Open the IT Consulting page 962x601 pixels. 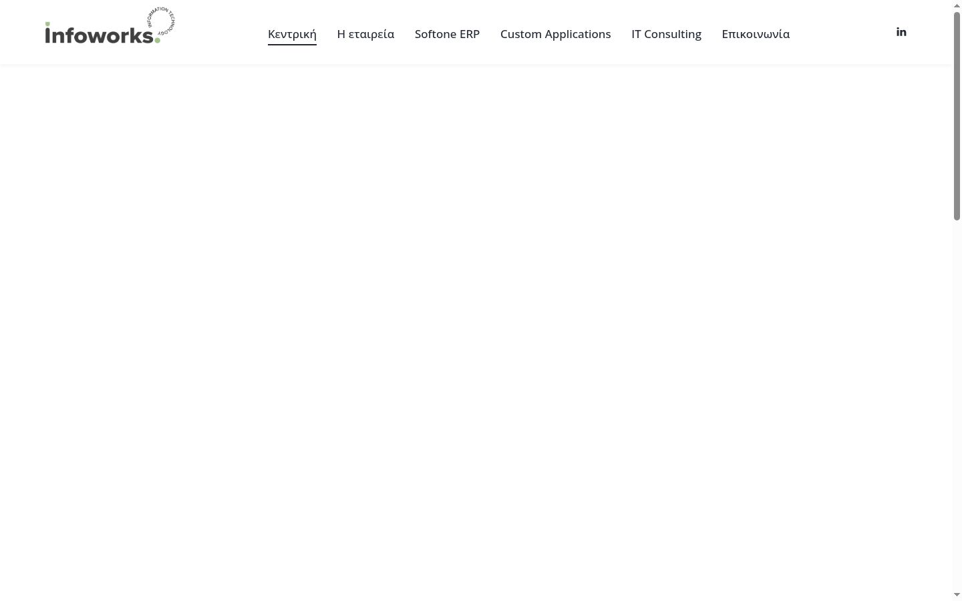click(x=666, y=34)
